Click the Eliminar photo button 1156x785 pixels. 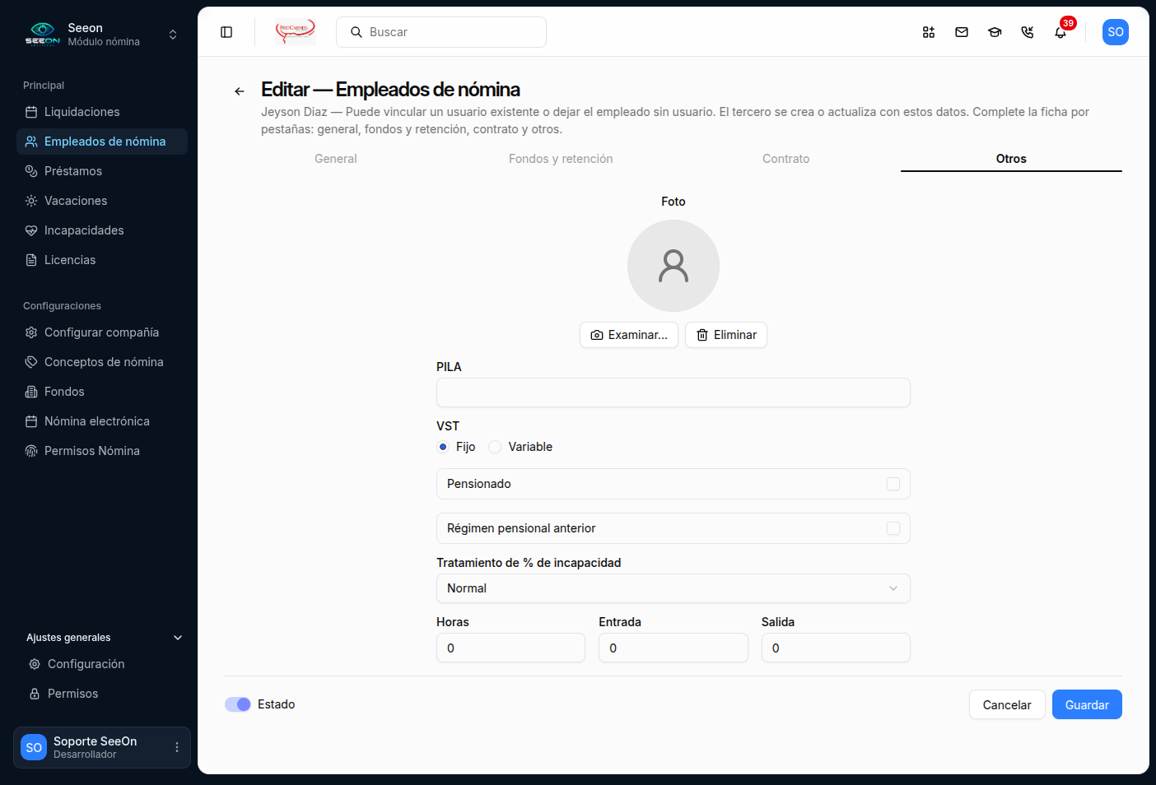(x=726, y=335)
